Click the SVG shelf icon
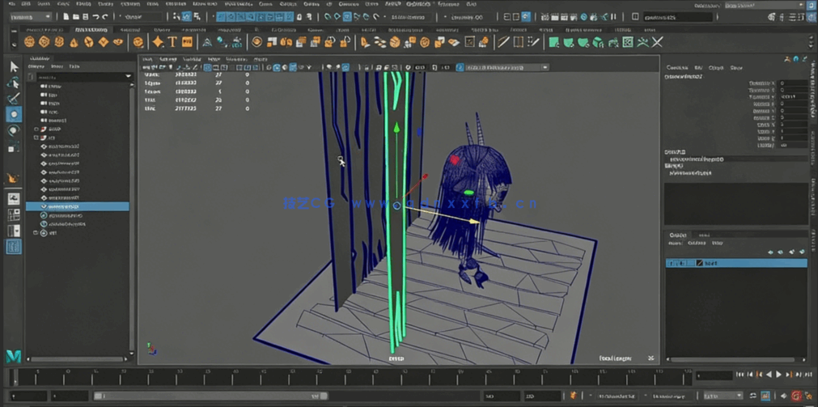Image resolution: width=818 pixels, height=407 pixels. coord(187,42)
